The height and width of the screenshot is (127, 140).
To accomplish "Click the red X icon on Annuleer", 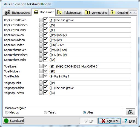I will 103,121.
